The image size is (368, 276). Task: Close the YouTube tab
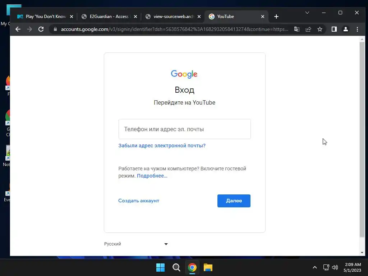tap(263, 17)
